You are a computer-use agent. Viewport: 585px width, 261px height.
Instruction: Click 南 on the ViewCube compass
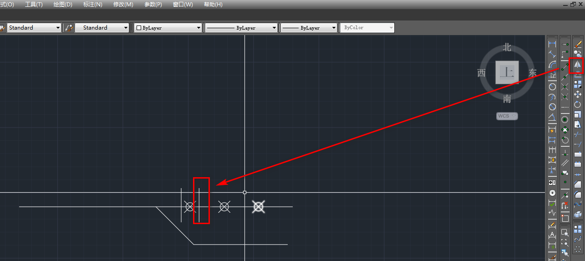(x=507, y=99)
